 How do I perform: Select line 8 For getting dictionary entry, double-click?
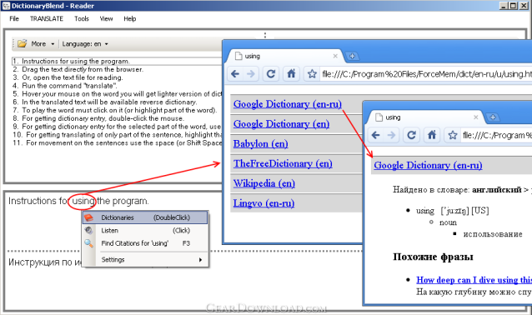click(x=98, y=118)
